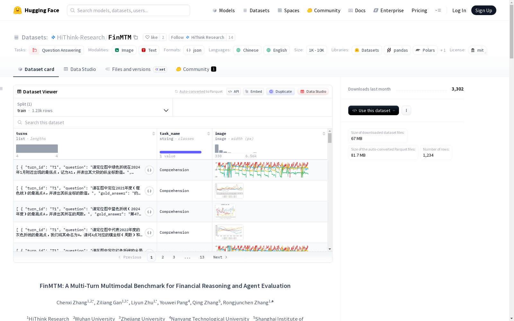The height and width of the screenshot is (321, 514).
Task: Click the Sign Up button
Action: (x=483, y=10)
